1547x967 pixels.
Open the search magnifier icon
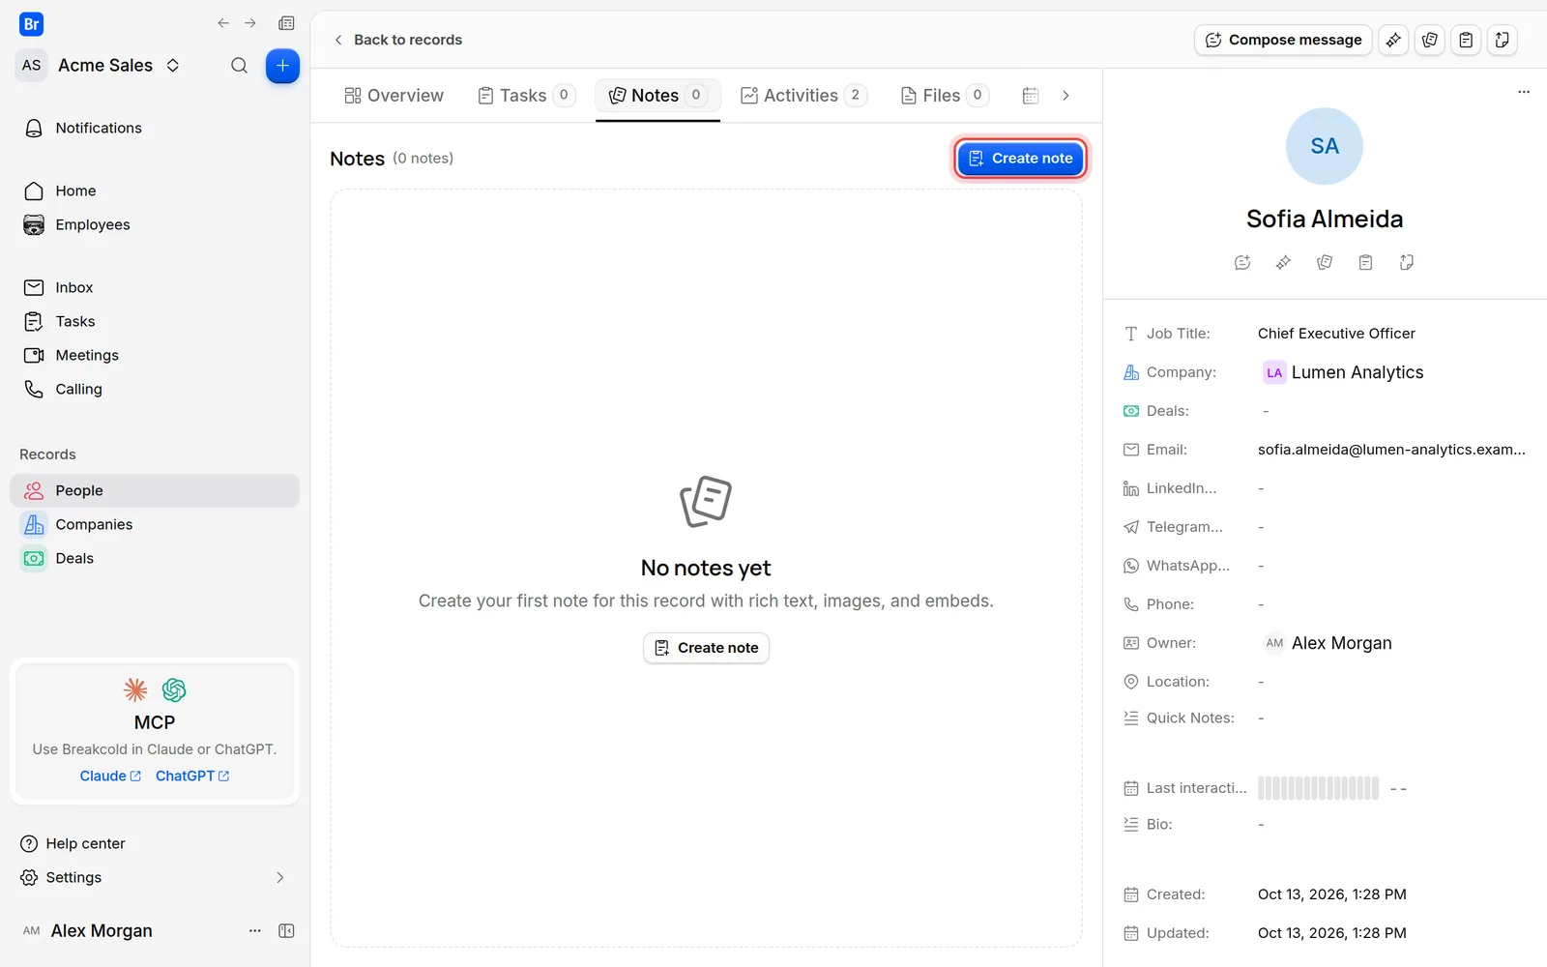[x=239, y=66]
